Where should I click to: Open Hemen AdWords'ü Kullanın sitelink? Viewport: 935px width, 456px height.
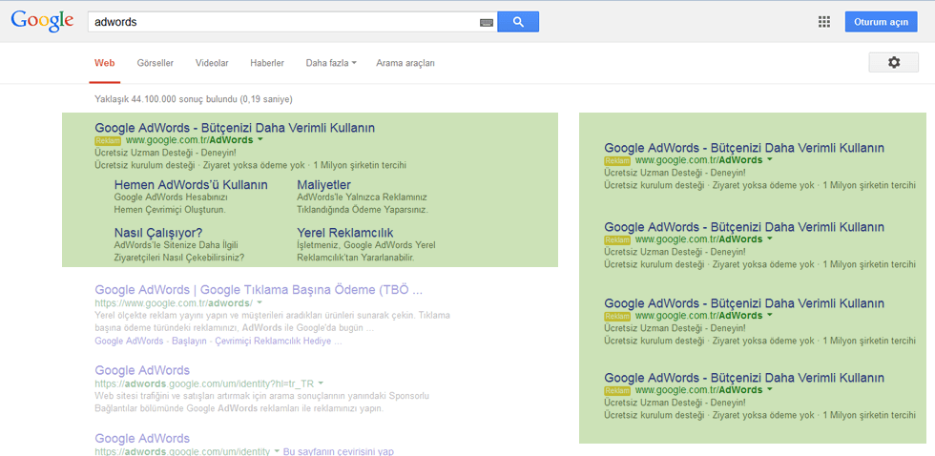(191, 185)
